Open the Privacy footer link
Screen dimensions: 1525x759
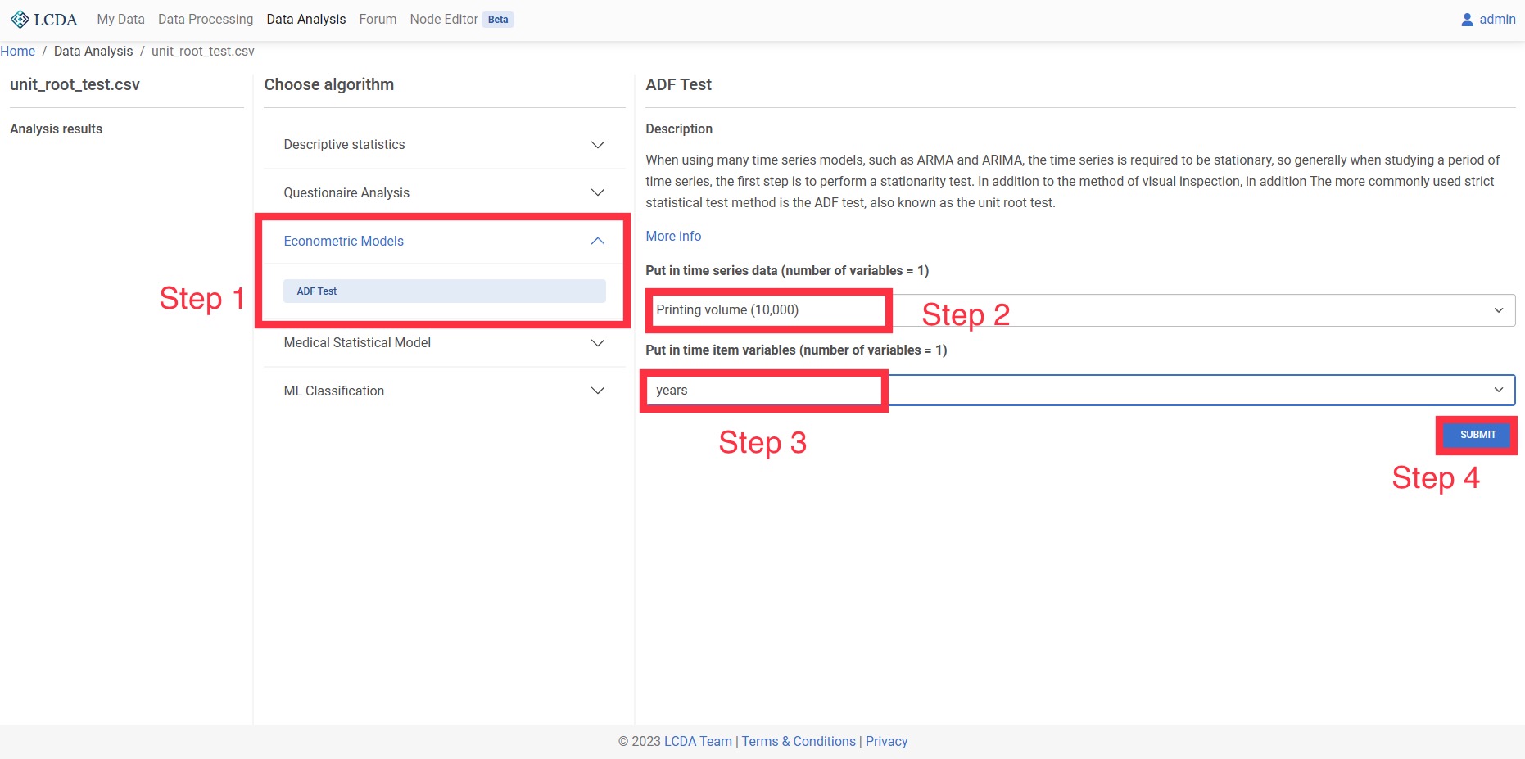(x=886, y=741)
